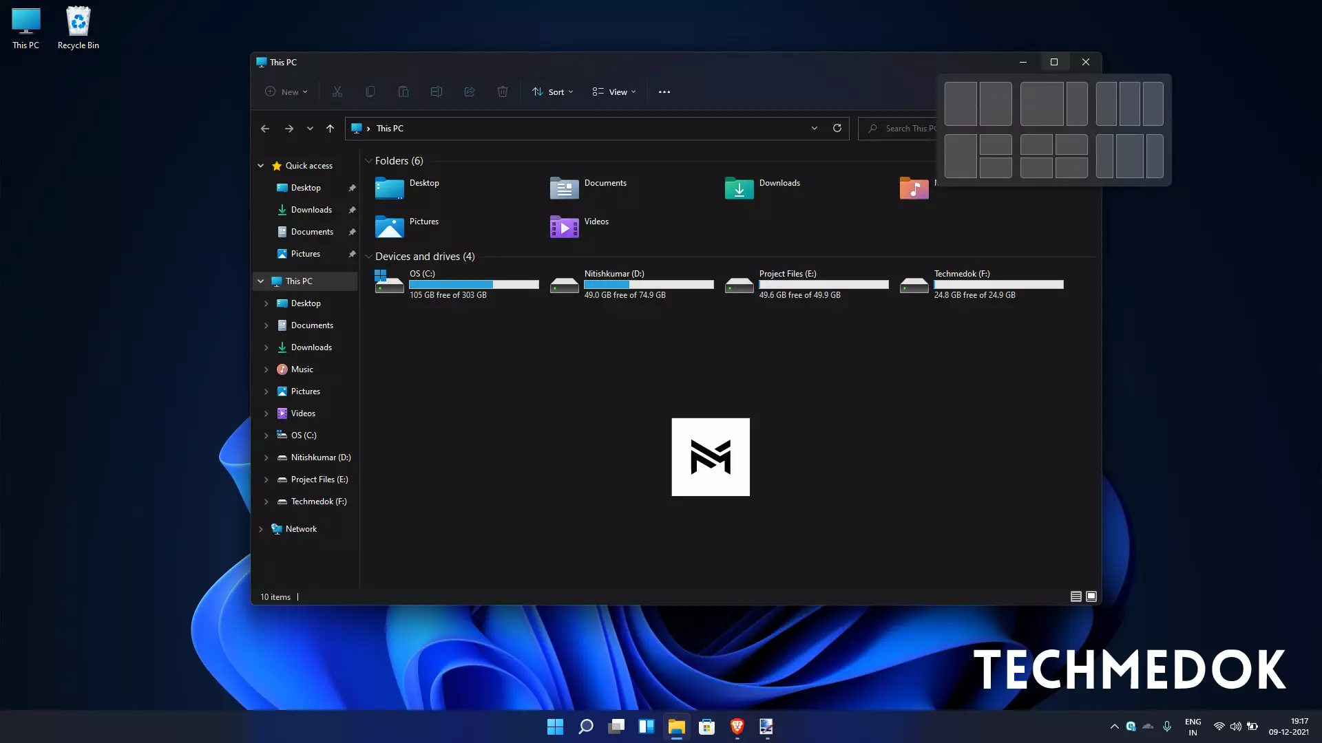Snap to four-quadrant layout top-left
1322x743 pixels.
pyautogui.click(x=1036, y=144)
